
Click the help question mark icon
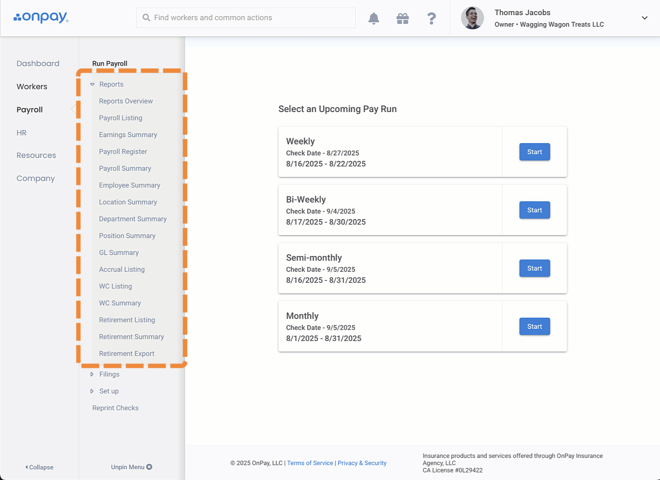click(431, 18)
